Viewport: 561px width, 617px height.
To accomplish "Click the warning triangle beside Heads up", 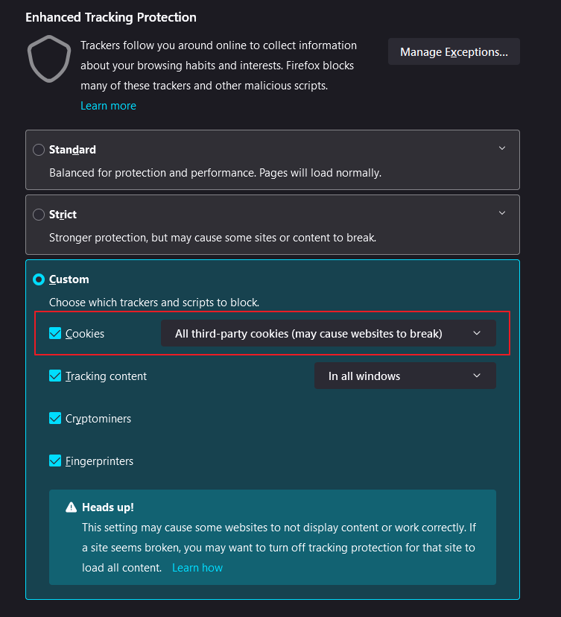I will 72,507.
